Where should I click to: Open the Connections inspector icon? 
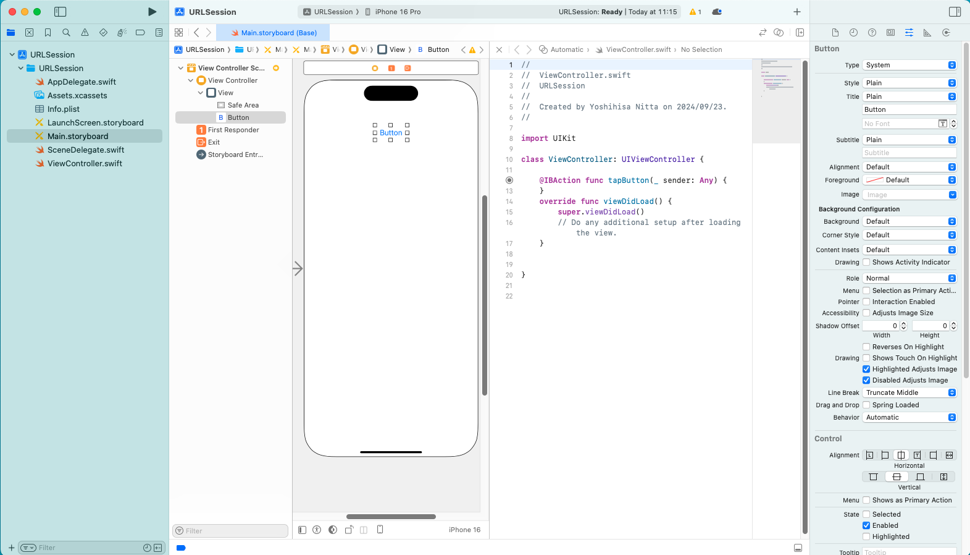[946, 33]
